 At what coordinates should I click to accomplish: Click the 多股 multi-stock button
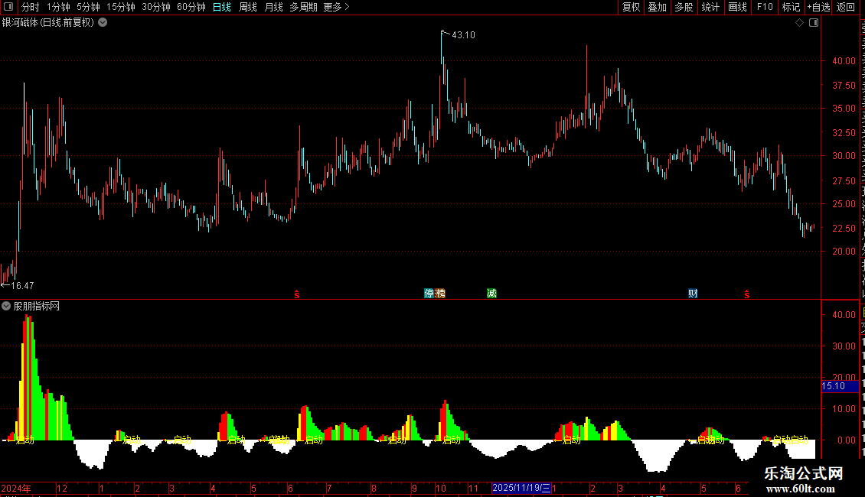click(x=684, y=7)
